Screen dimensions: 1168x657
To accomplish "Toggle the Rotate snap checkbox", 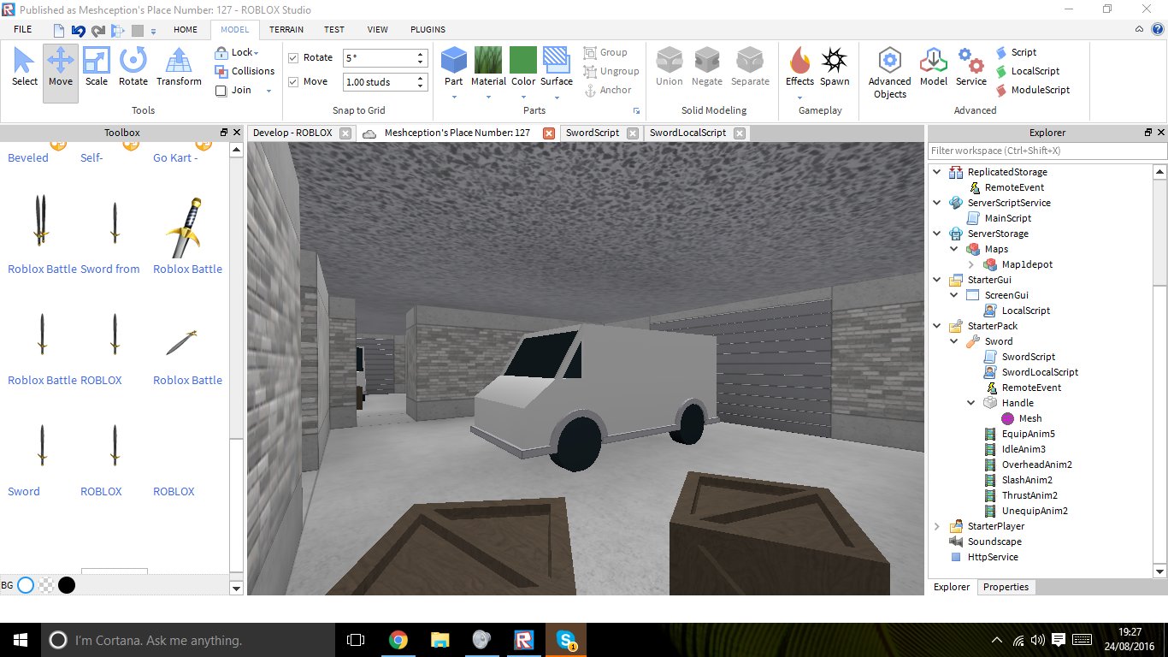I will (x=293, y=58).
